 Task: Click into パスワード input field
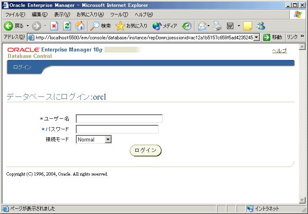pyautogui.click(x=117, y=129)
